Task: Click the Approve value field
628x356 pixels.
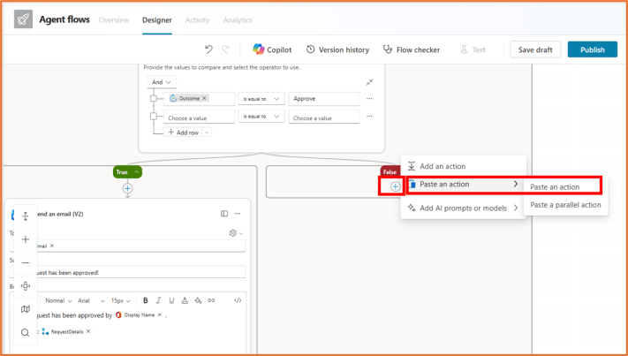Action: click(x=323, y=99)
